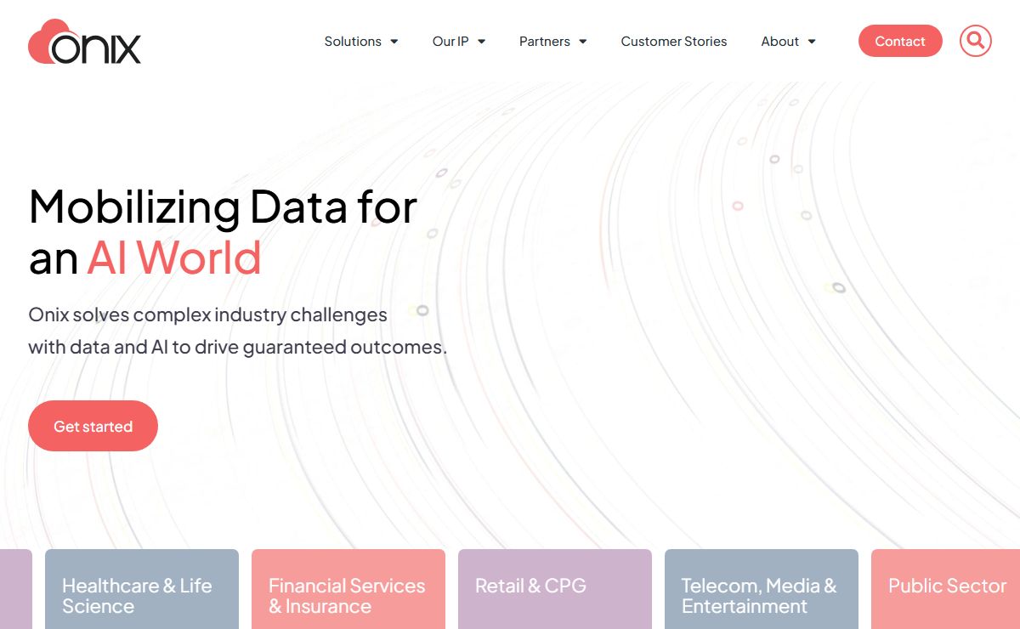Select the Financial Services & Insurance card
Image resolution: width=1020 pixels, height=629 pixels.
tap(348, 589)
